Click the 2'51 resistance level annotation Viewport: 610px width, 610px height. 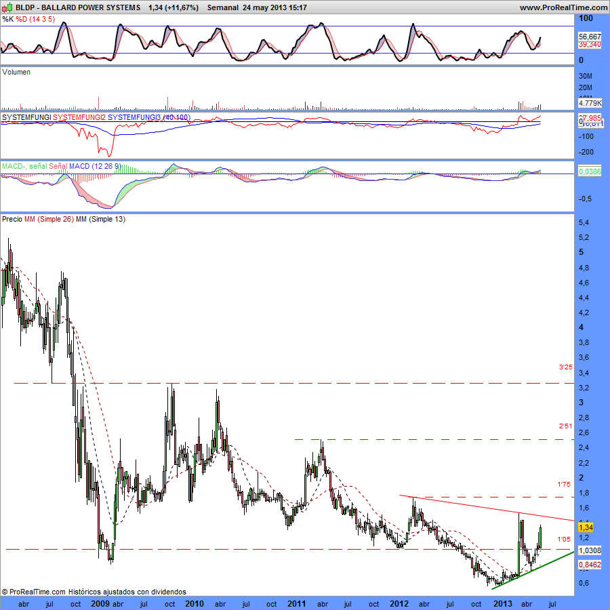[566, 426]
